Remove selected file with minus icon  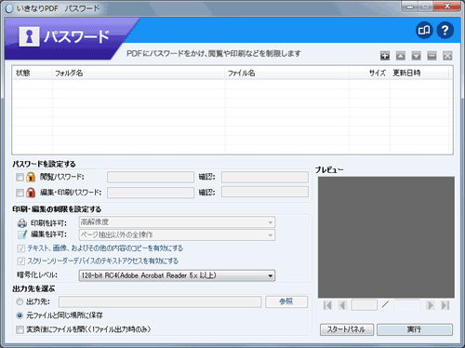click(x=432, y=56)
